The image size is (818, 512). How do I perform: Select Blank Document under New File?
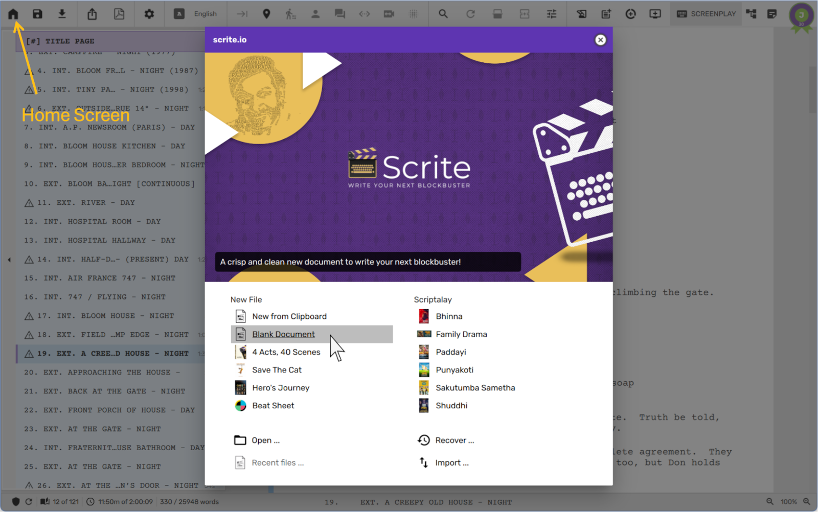pyautogui.click(x=283, y=334)
